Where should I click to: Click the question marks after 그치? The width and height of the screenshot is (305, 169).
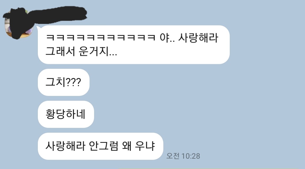pyautogui.click(x=73, y=82)
